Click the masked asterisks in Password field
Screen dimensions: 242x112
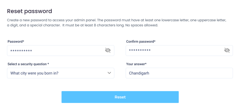point(21,51)
